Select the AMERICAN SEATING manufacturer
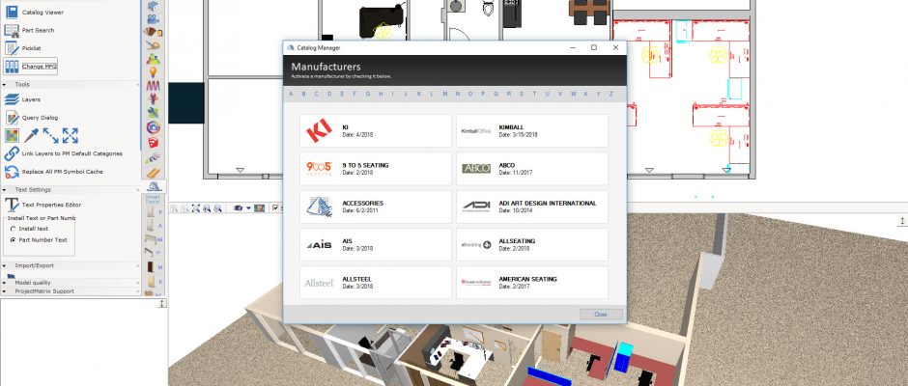The height and width of the screenshot is (386, 908). pos(532,283)
